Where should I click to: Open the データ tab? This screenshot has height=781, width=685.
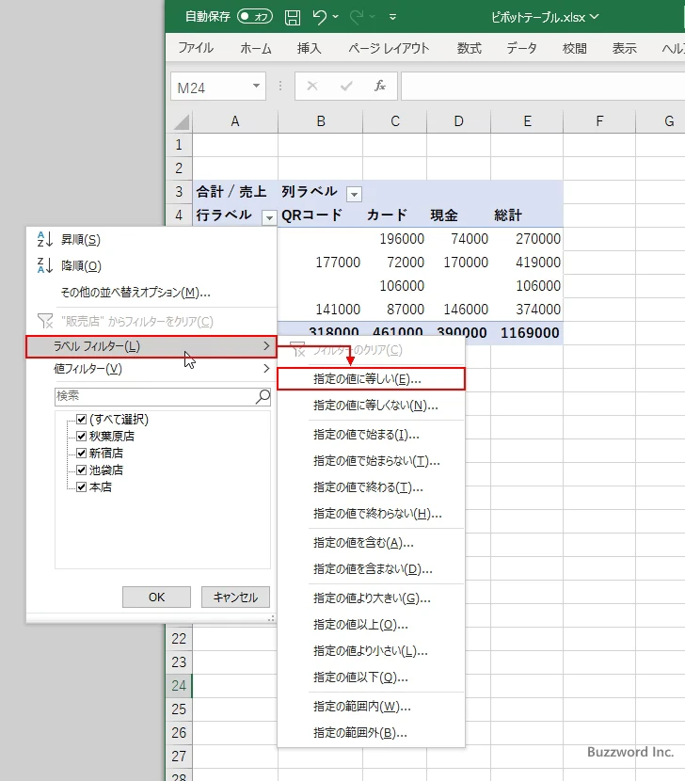tap(521, 48)
